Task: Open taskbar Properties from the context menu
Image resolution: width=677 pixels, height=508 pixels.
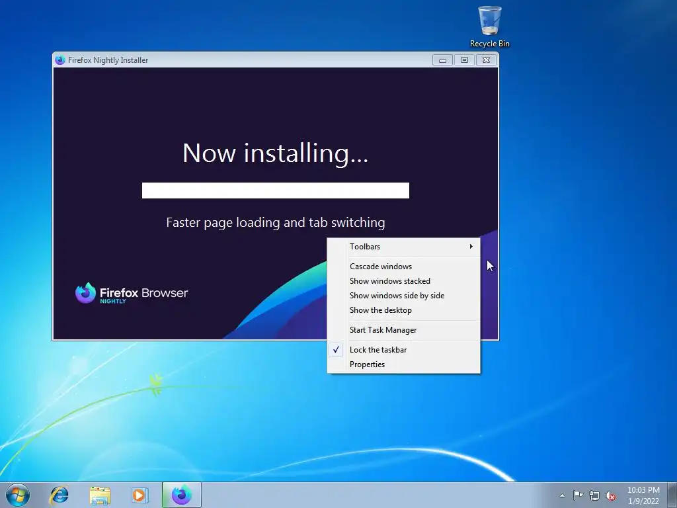Action: tap(404, 364)
